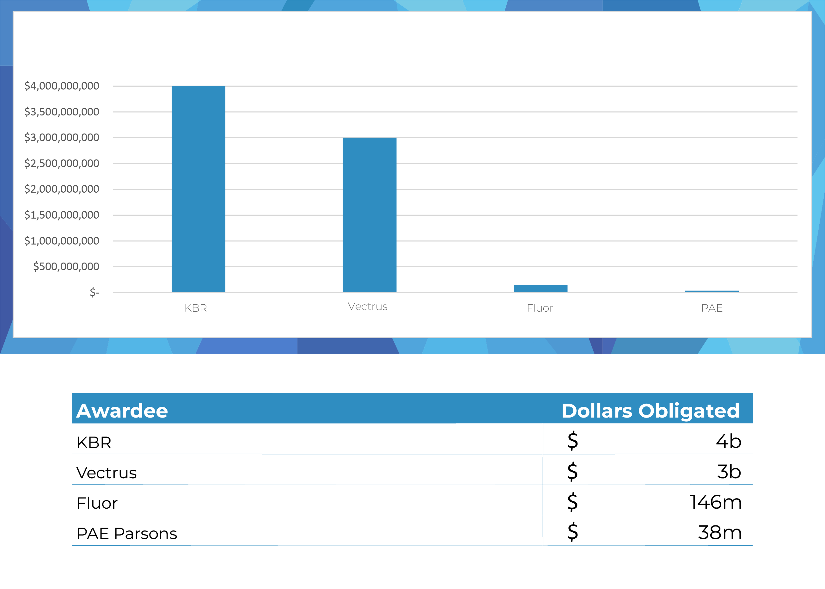The image size is (825, 589).
Task: Click the dollar sign in the Fluor row
Action: (573, 502)
